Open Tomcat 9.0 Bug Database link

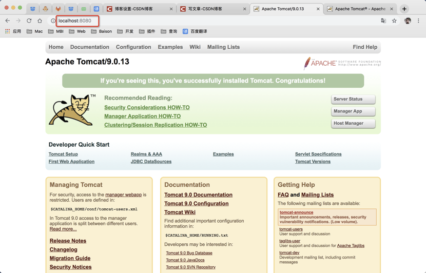coord(189,253)
